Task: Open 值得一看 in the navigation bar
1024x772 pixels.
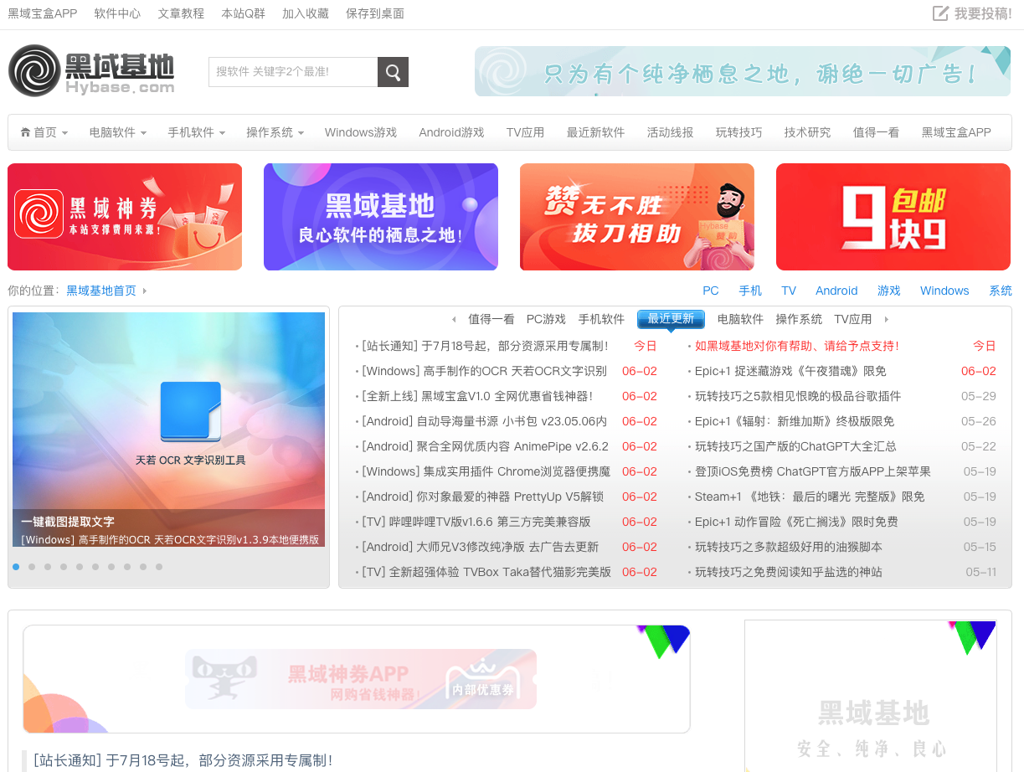Action: point(877,132)
